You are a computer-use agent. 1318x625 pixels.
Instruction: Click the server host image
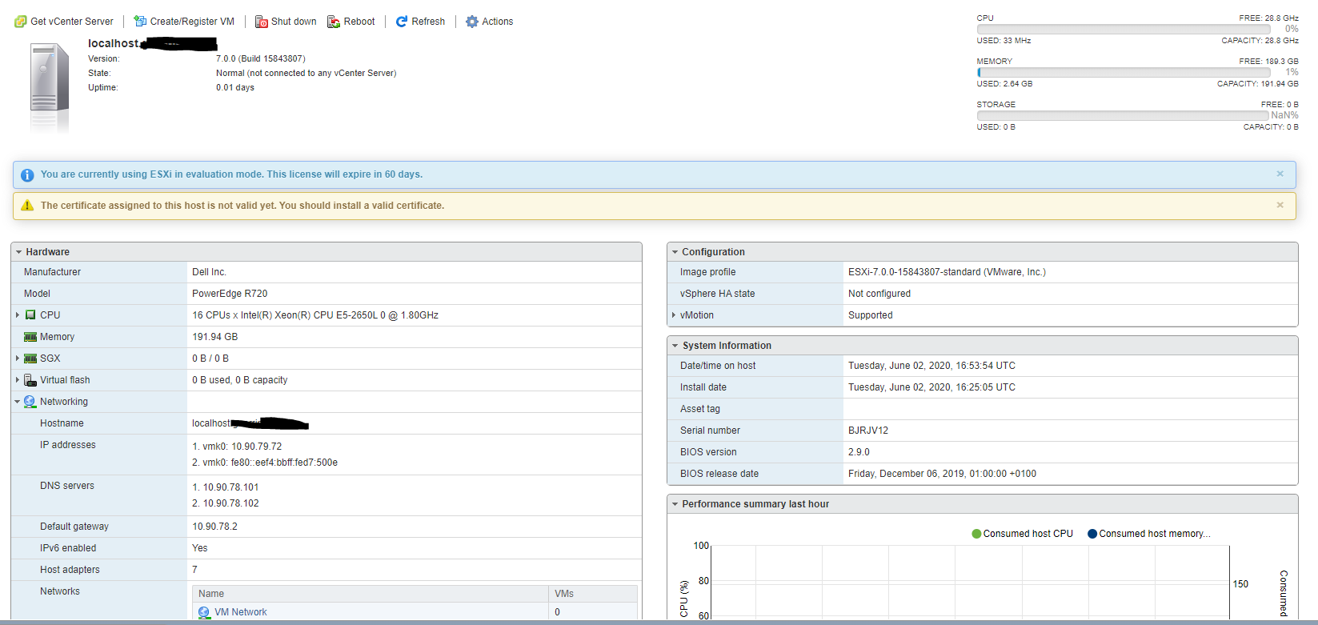click(50, 86)
